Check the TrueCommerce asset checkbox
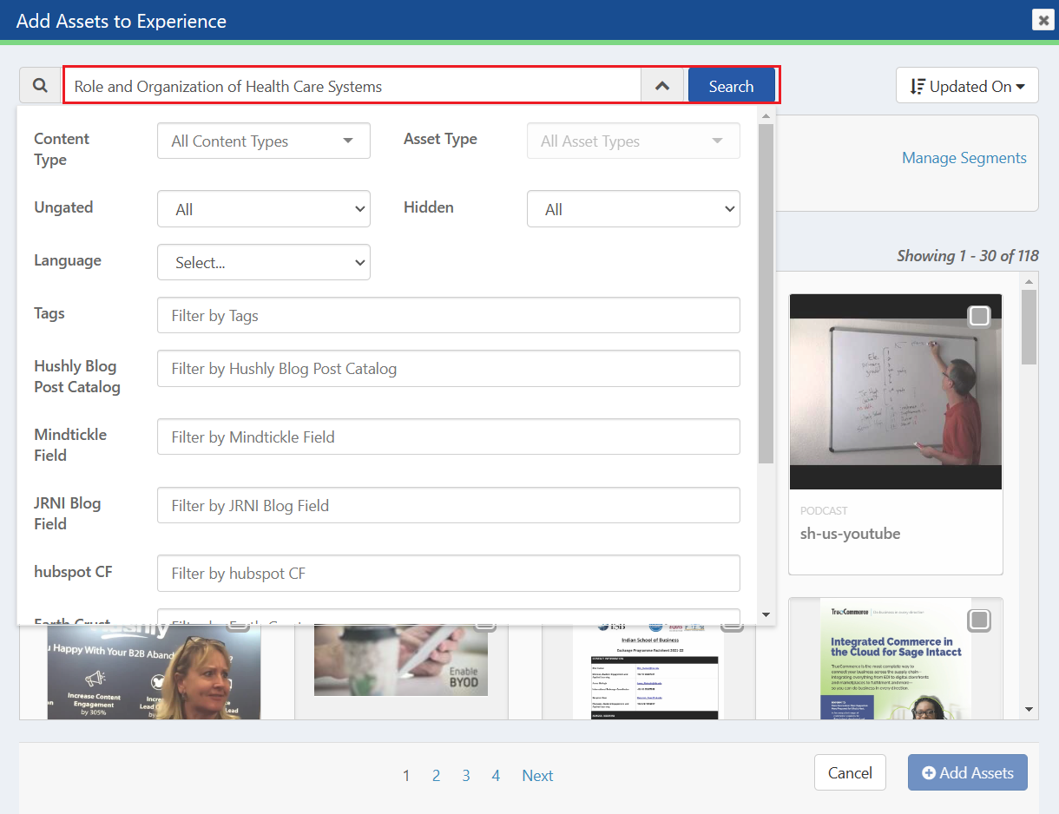1059x814 pixels. (979, 620)
